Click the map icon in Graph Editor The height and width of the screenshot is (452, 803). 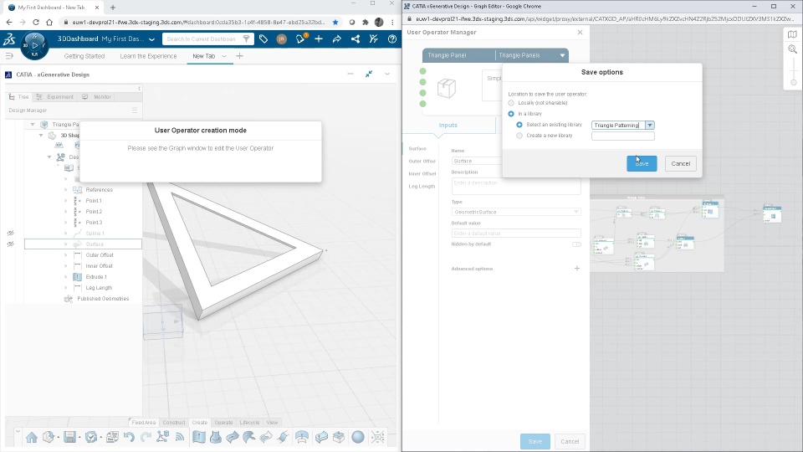click(x=792, y=34)
